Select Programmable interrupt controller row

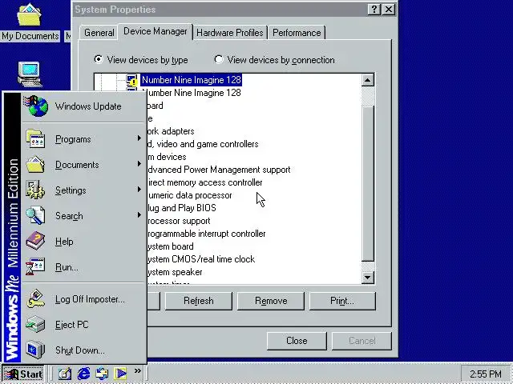click(206, 234)
